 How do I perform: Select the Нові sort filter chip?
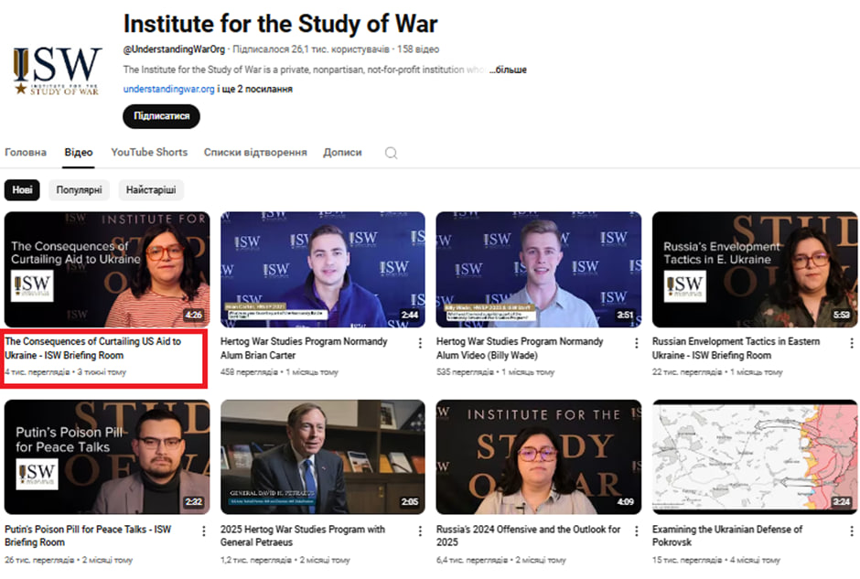(x=22, y=190)
